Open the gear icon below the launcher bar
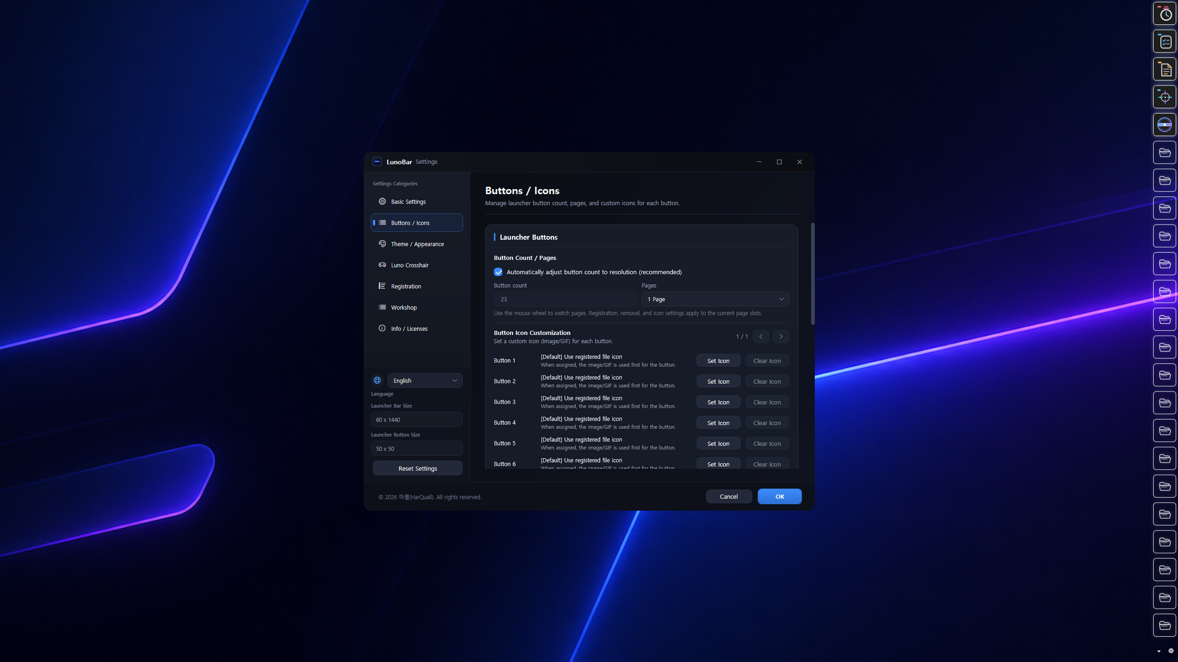1178x662 pixels. point(1171,651)
